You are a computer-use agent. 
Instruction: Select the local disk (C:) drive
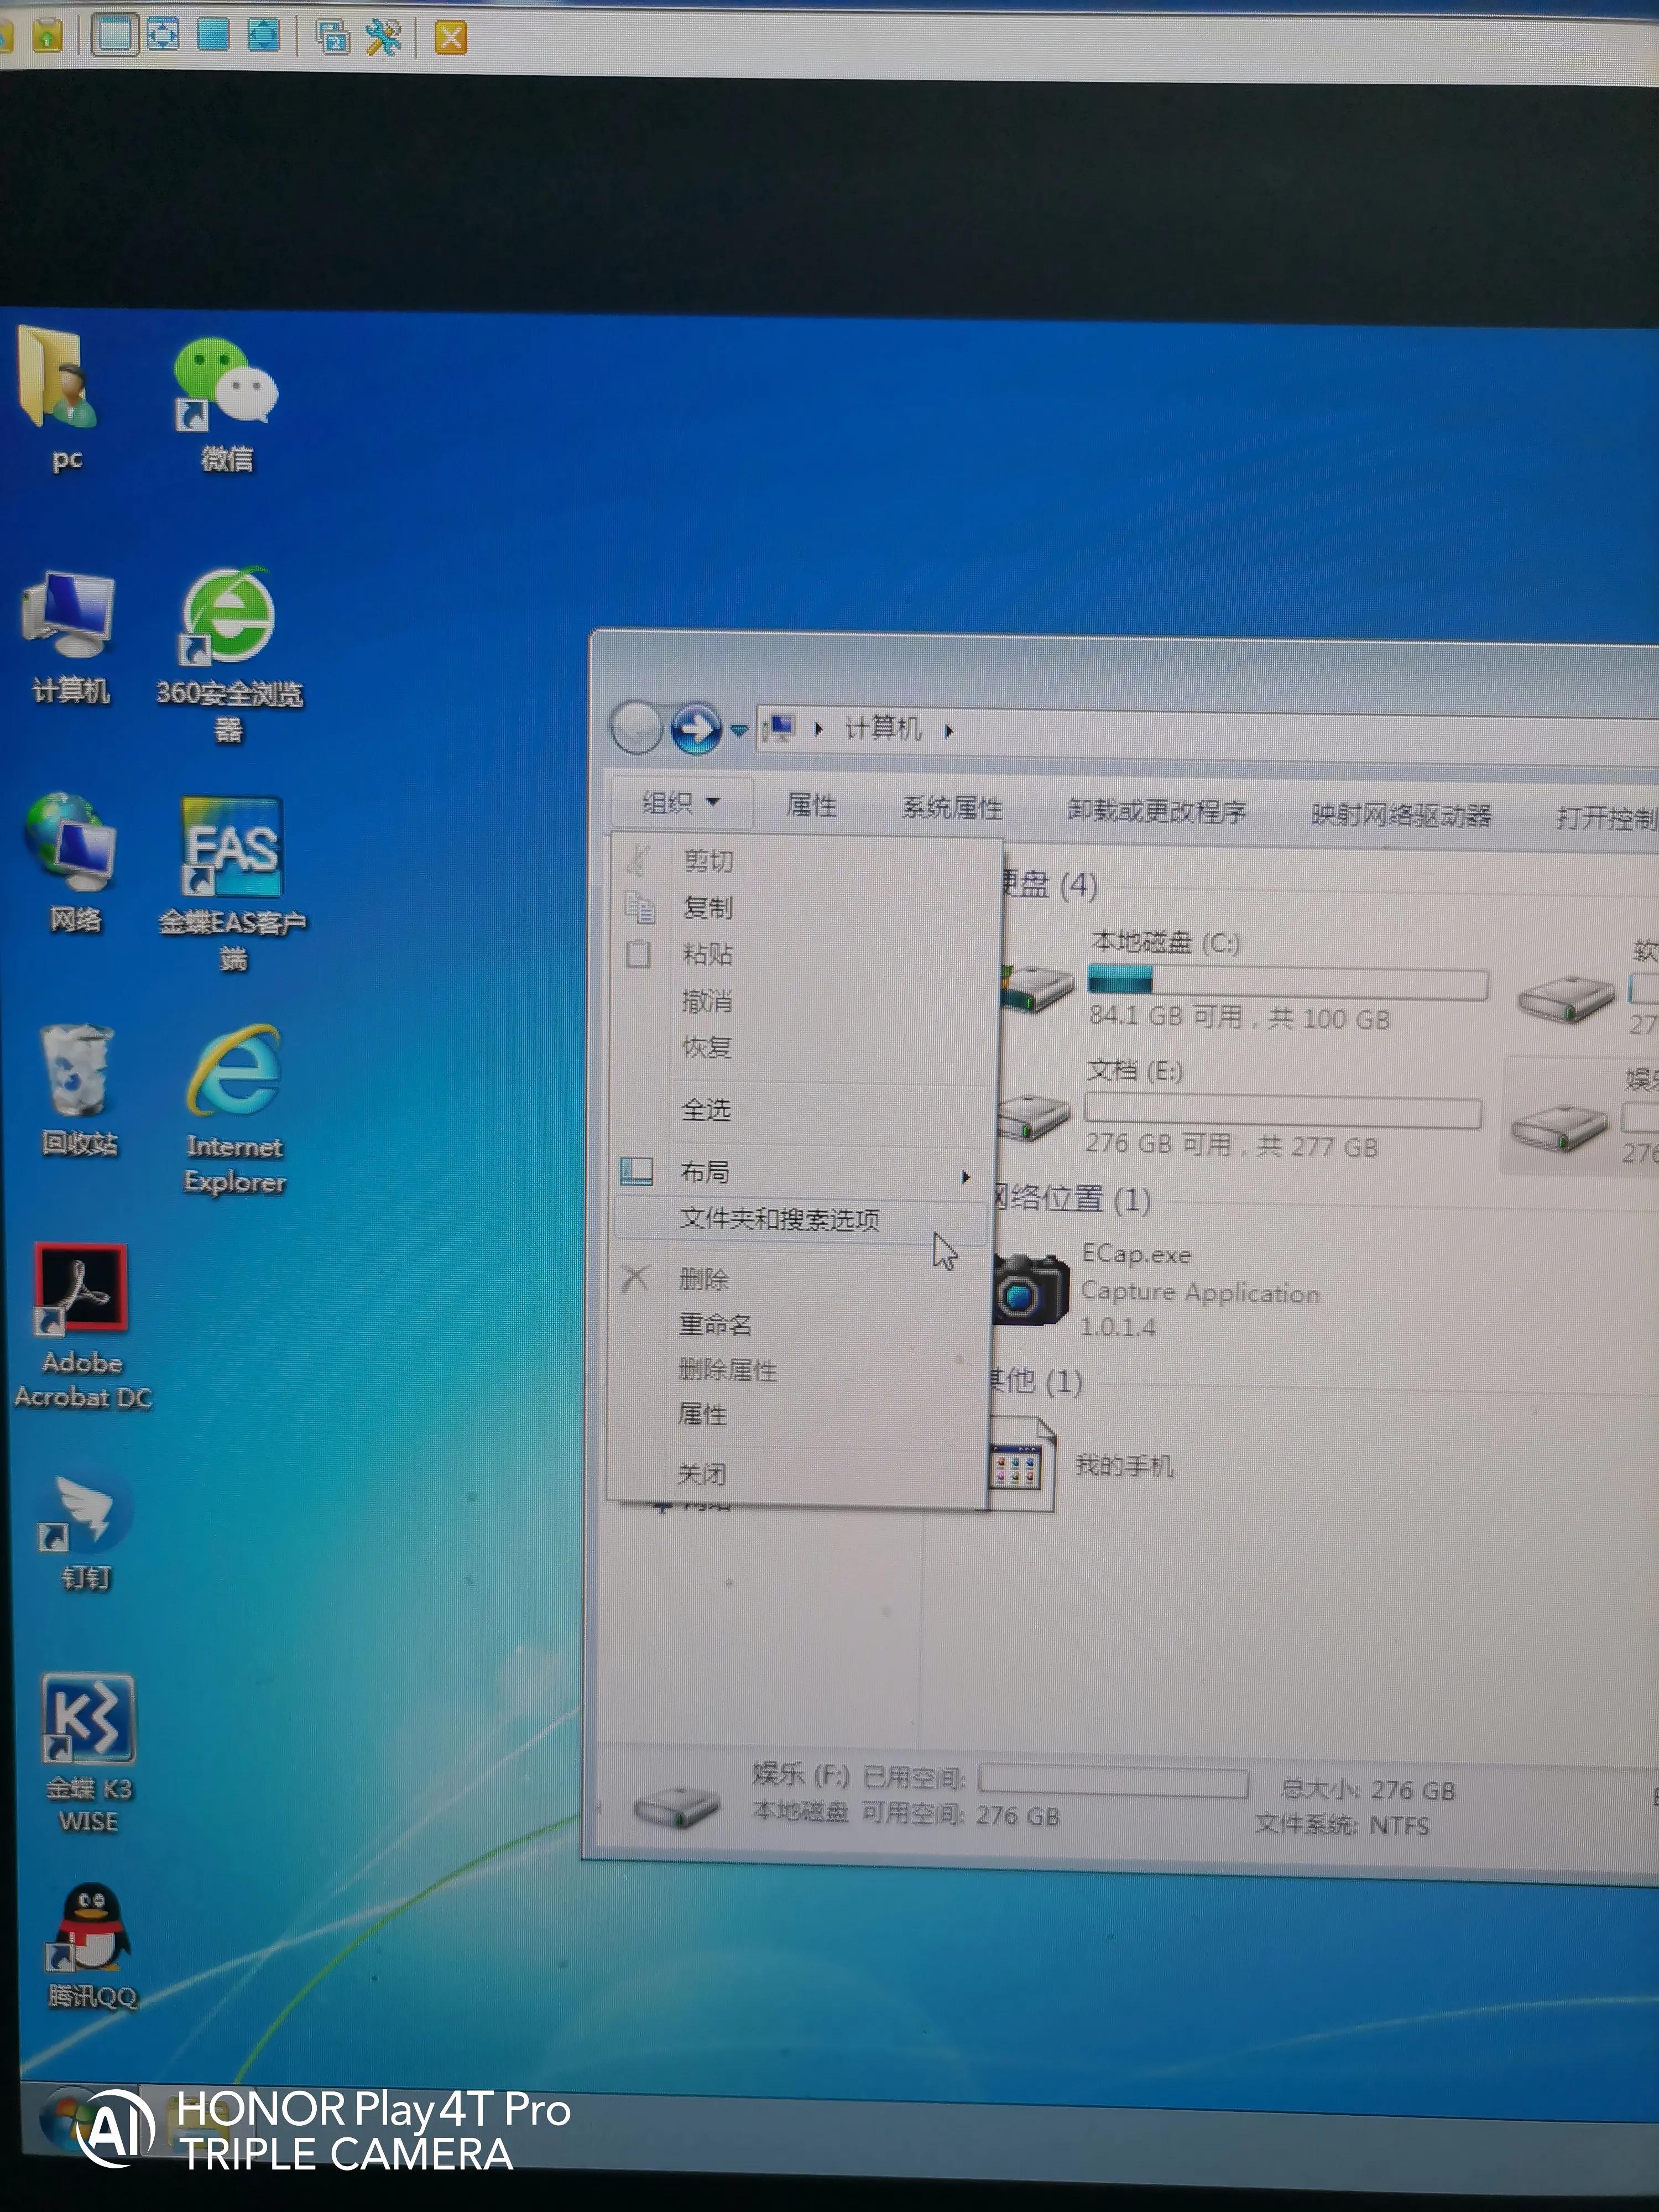pyautogui.click(x=1165, y=942)
